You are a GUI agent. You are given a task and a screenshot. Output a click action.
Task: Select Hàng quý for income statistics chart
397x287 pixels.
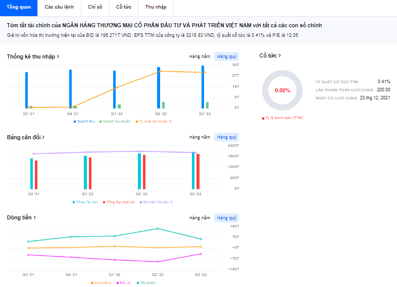[227, 56]
